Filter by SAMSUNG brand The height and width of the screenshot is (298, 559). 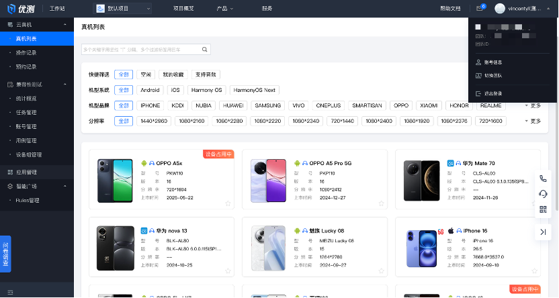(267, 106)
